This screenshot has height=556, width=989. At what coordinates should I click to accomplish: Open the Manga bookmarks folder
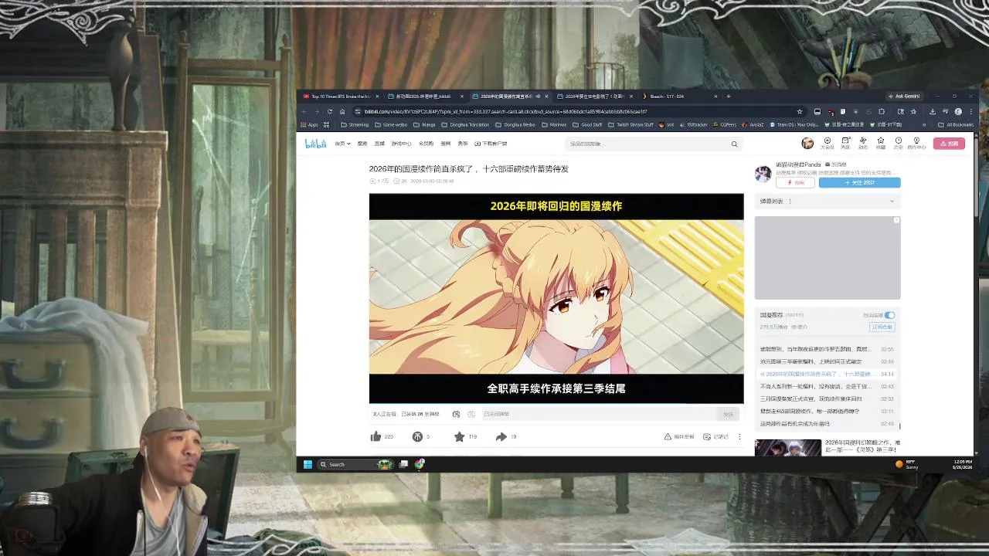424,124
